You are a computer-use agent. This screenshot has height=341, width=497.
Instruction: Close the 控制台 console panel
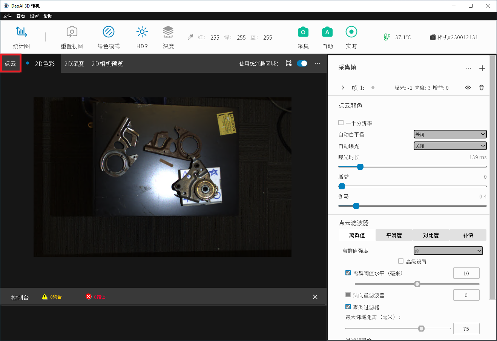pyautogui.click(x=315, y=297)
